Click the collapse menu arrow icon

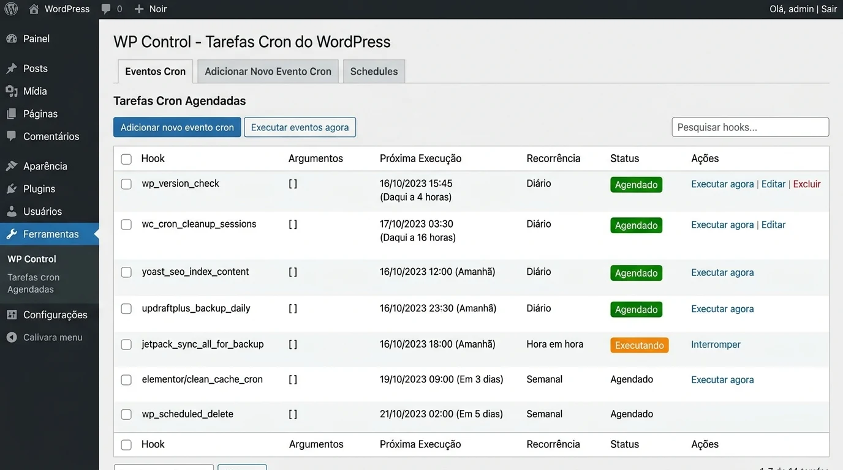pyautogui.click(x=12, y=338)
